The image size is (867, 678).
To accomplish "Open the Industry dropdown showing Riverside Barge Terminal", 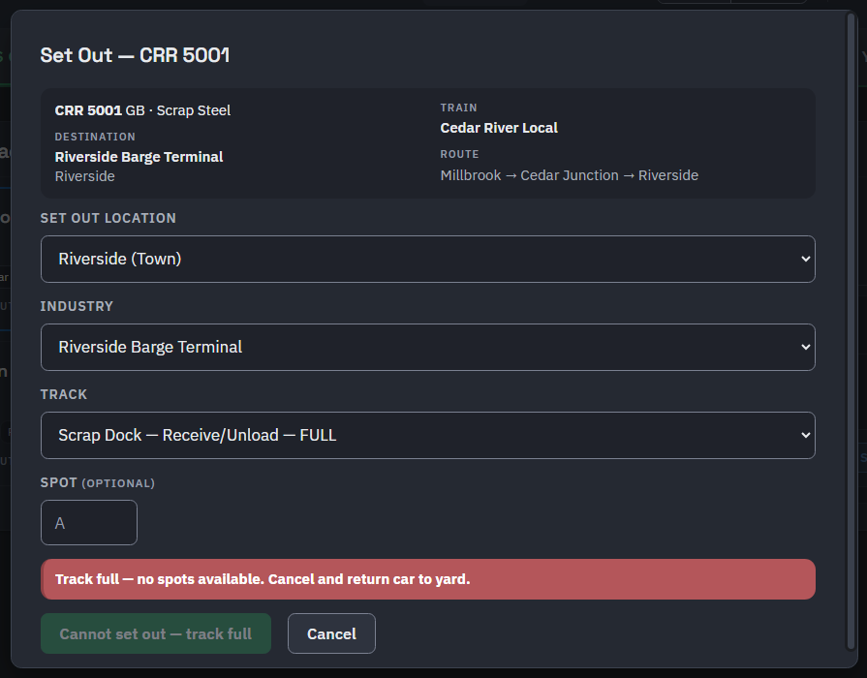I will [427, 348].
